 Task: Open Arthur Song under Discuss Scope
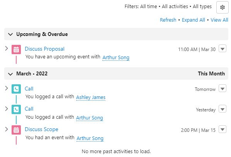(90, 138)
